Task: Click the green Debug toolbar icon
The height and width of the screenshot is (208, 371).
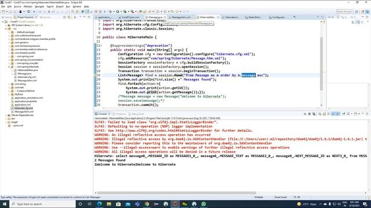Action: point(110,12)
